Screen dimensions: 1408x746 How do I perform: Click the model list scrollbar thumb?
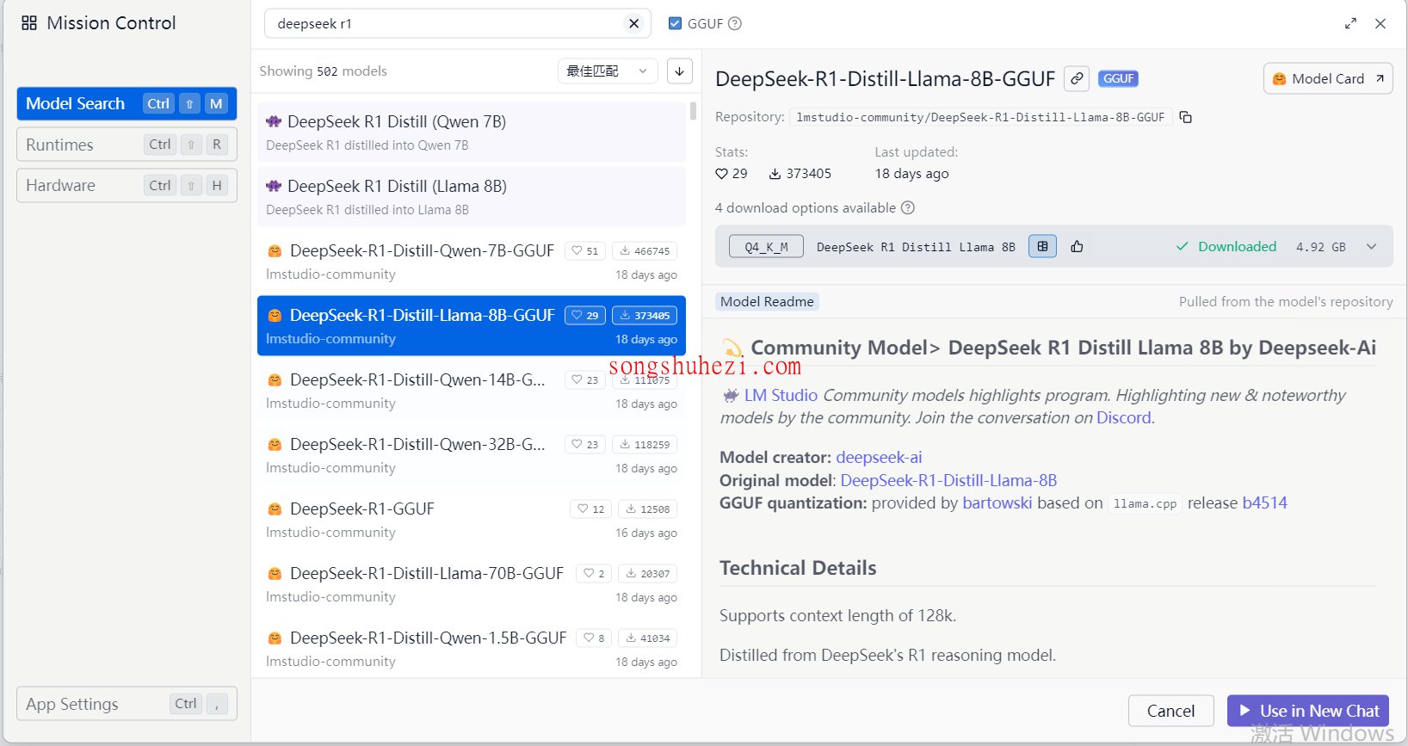tap(693, 111)
